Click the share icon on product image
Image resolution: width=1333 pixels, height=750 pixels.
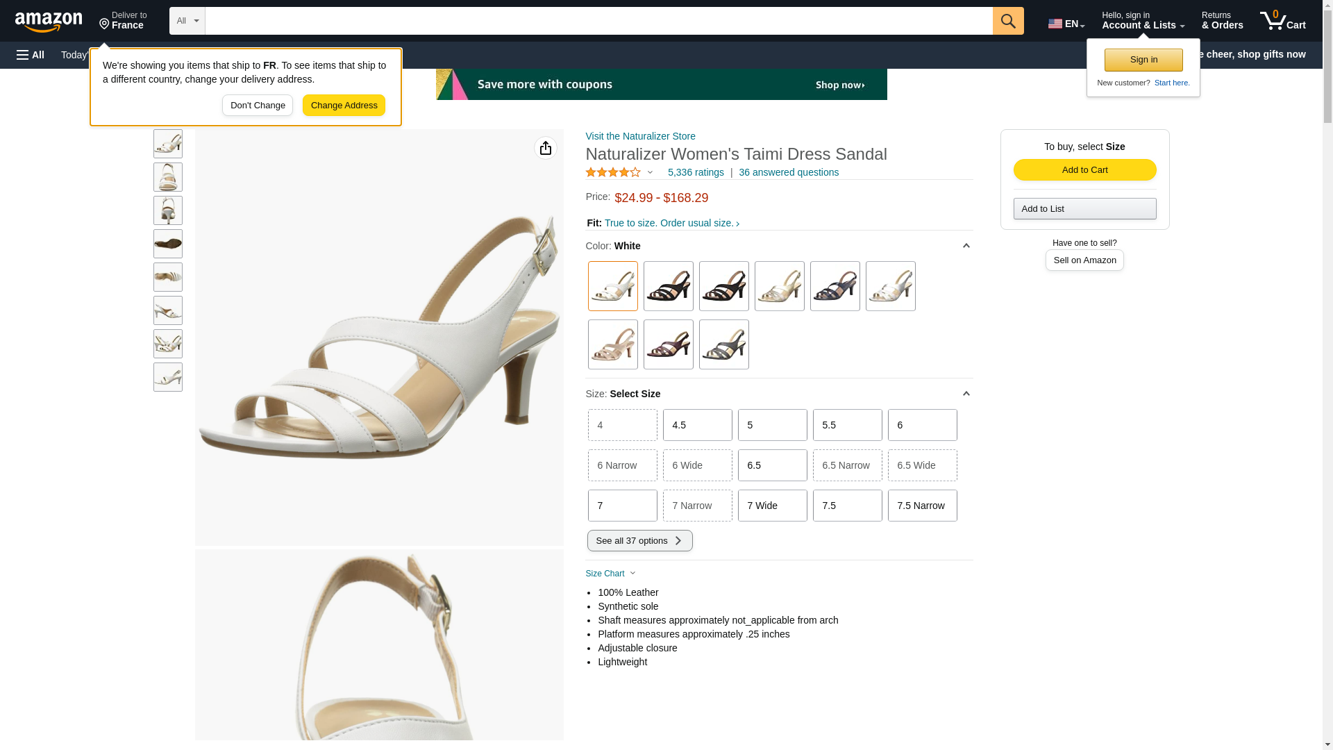(545, 148)
